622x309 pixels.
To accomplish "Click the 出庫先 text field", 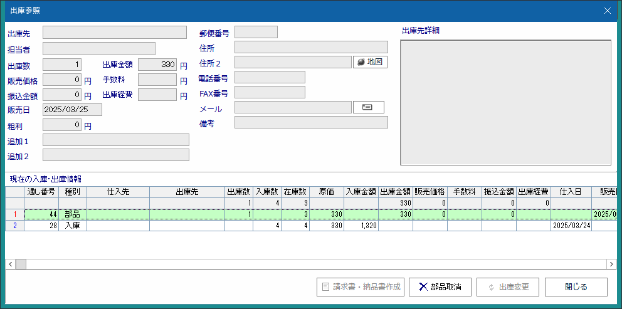I will (x=115, y=33).
